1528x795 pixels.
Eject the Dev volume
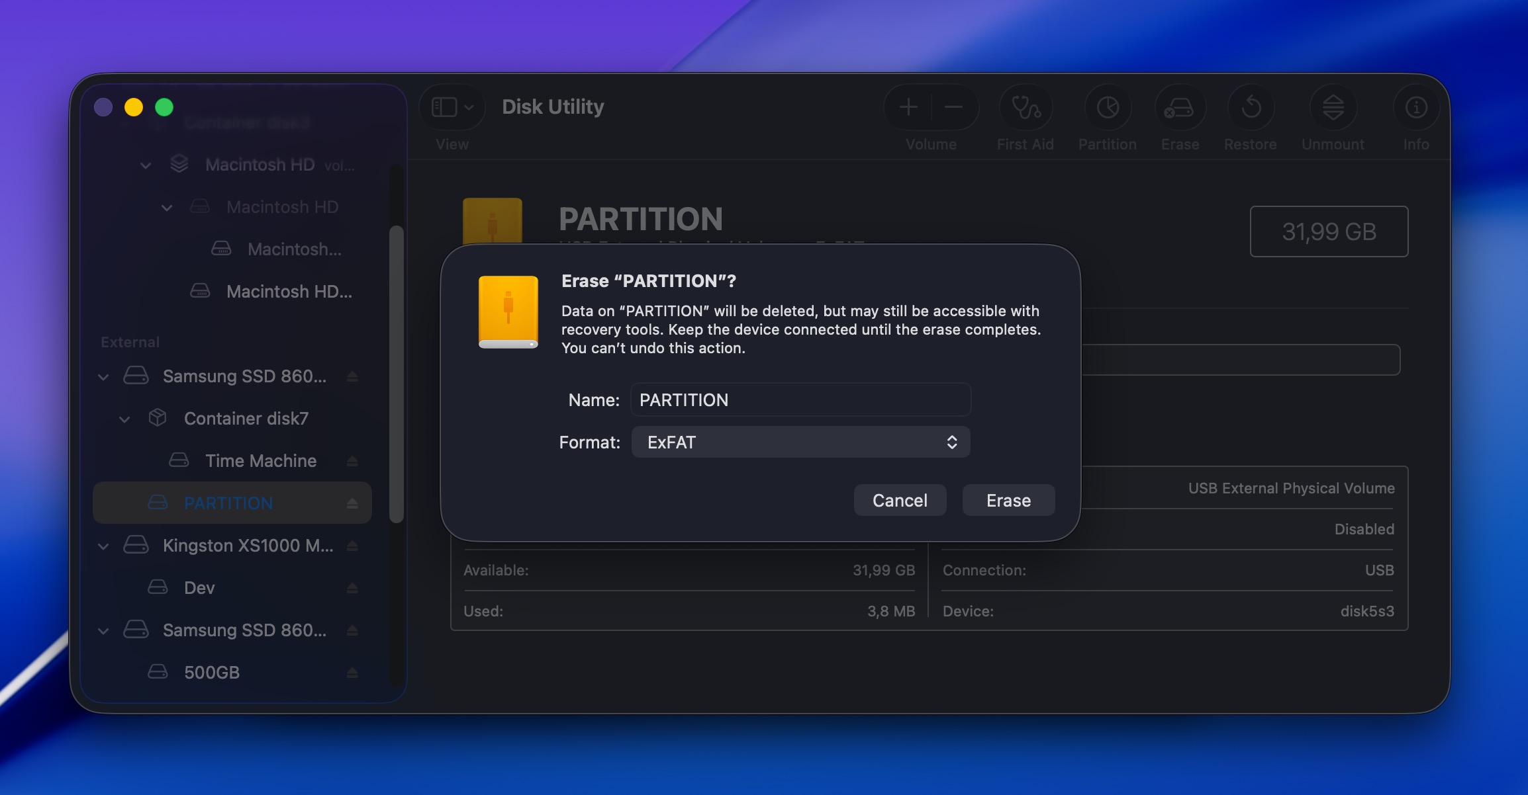tap(353, 587)
